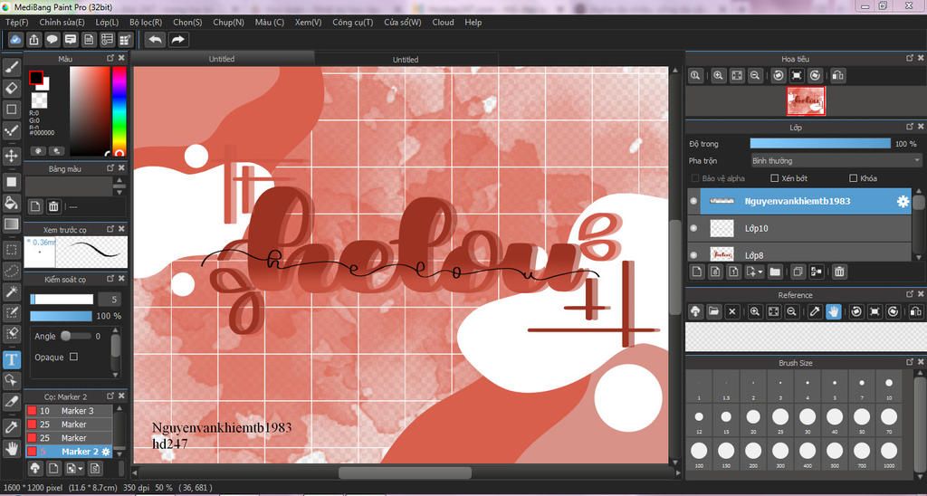
Task: Pick the Eyedropper tool
Action: 12,425
